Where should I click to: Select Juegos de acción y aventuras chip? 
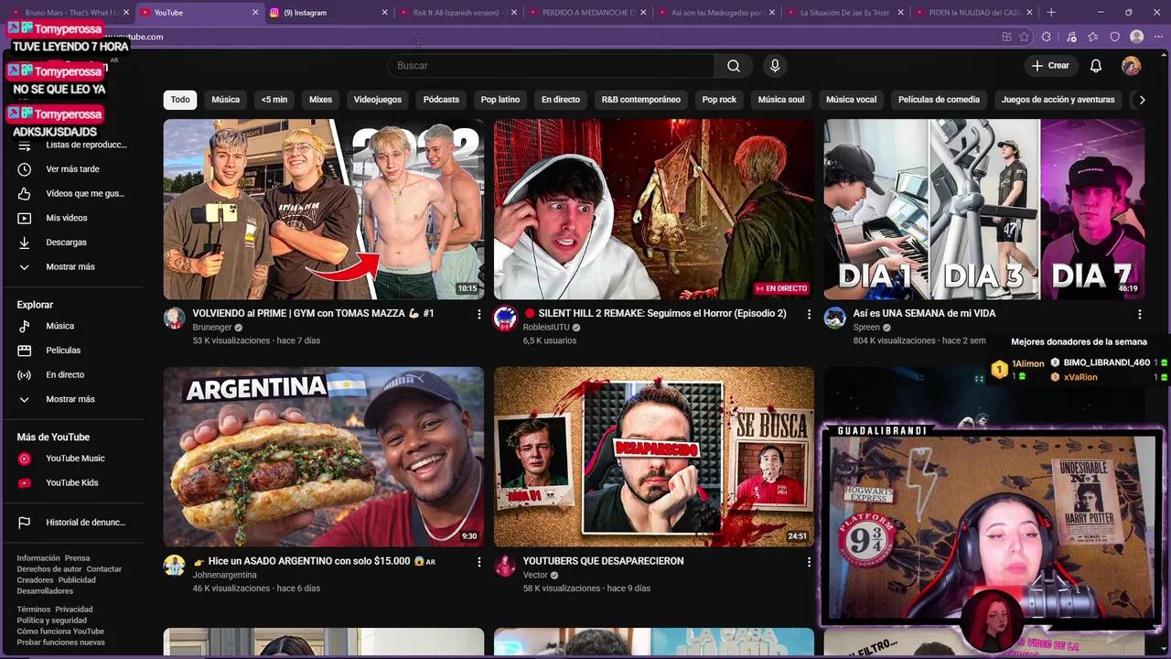pyautogui.click(x=1058, y=100)
